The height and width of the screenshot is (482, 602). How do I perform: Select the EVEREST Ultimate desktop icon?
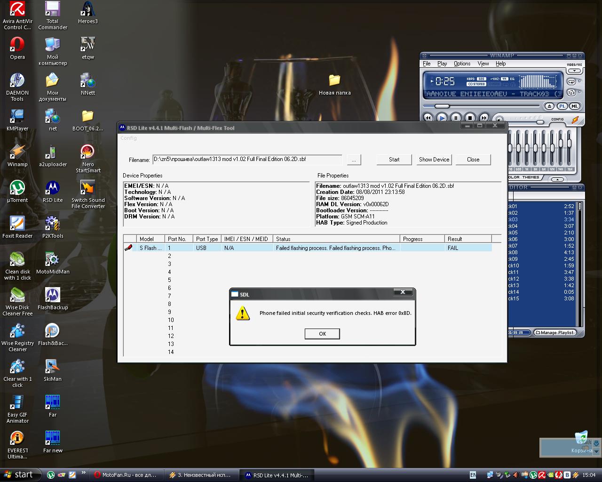(17, 444)
